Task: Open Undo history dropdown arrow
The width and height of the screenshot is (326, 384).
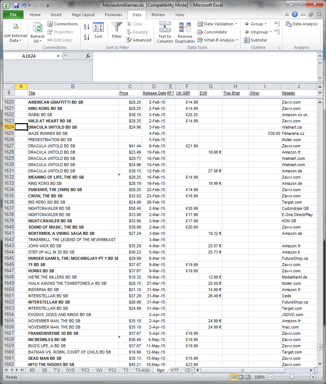Action: pyautogui.click(x=30, y=5)
